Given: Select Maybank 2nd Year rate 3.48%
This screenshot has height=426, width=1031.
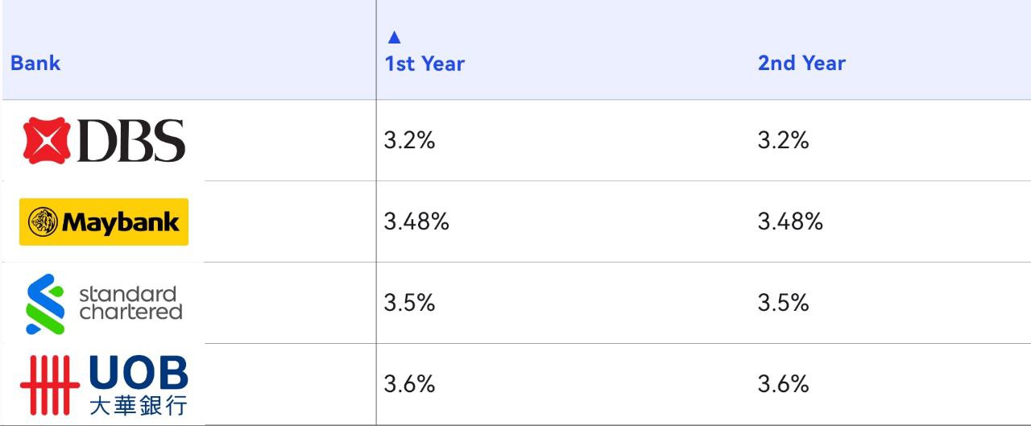Looking at the screenshot, I should click(790, 221).
